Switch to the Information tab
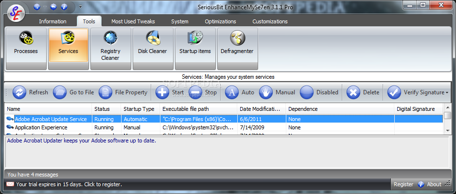456x194 pixels. [x=53, y=21]
